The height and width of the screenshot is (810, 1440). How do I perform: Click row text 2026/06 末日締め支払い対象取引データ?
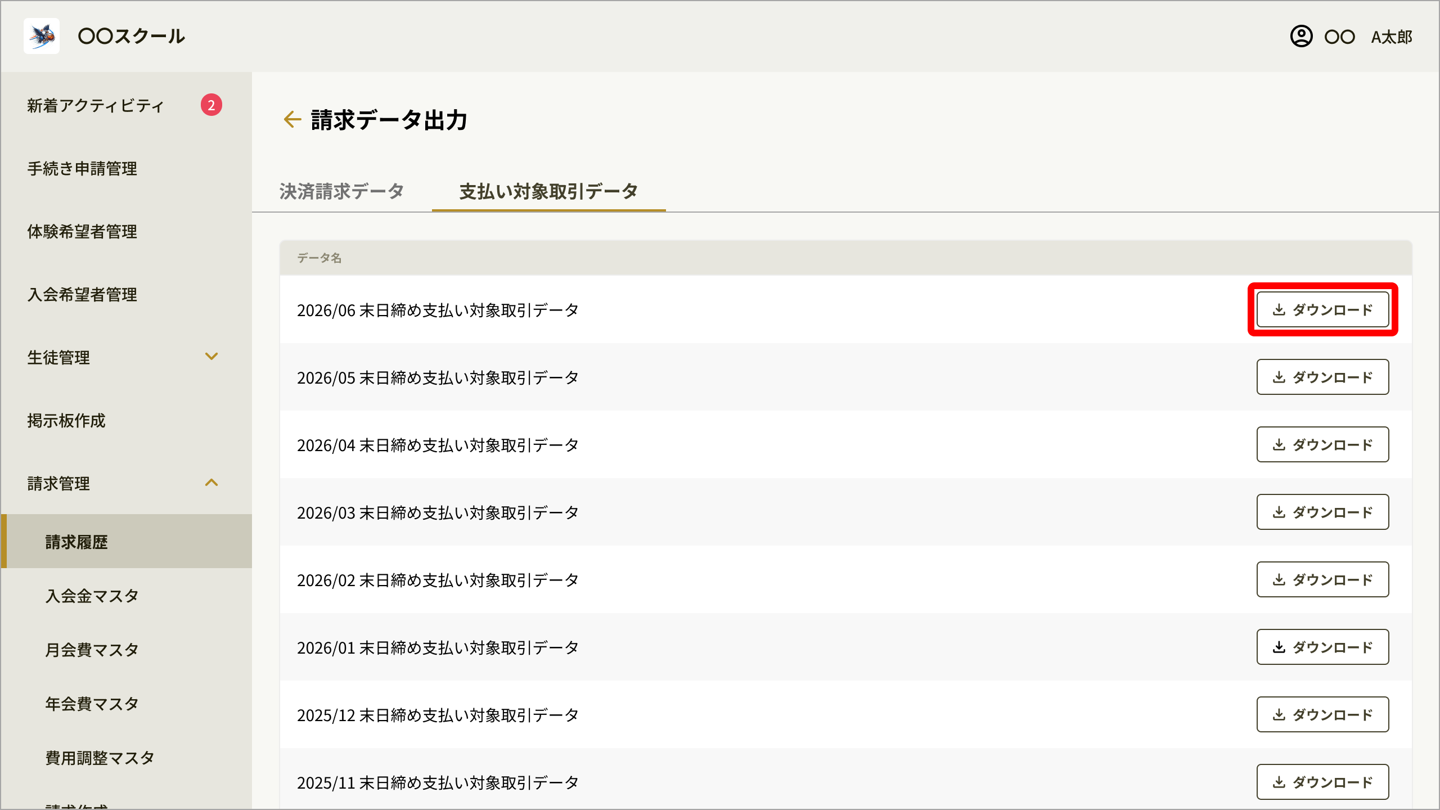point(438,310)
